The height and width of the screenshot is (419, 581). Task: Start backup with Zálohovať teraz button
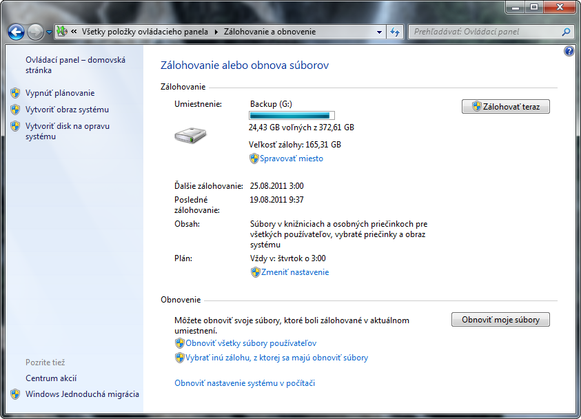pyautogui.click(x=506, y=107)
